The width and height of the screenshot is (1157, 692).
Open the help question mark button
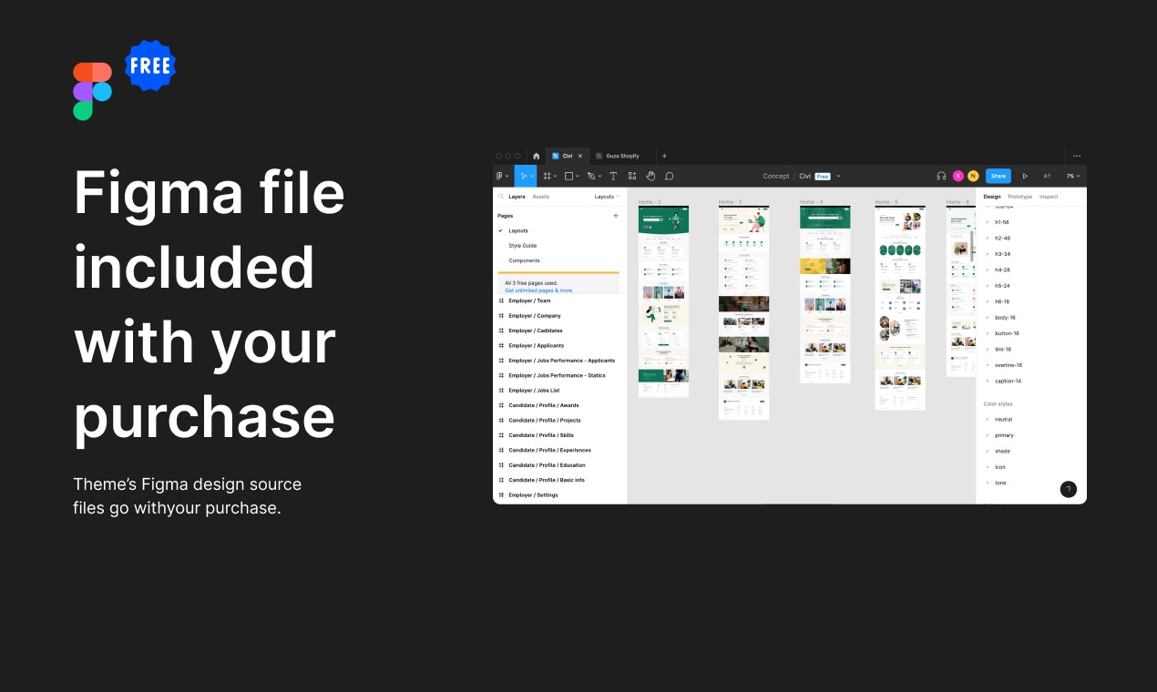1069,489
